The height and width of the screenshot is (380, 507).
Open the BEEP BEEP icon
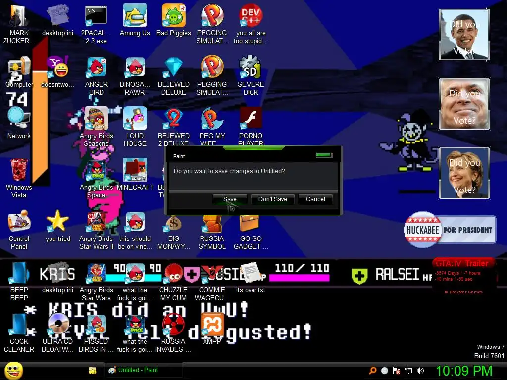tap(19, 281)
